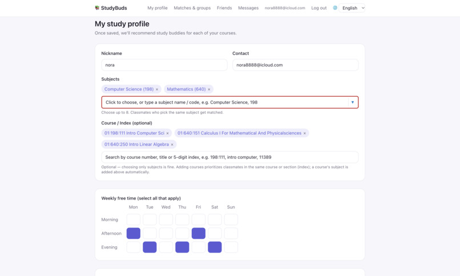Toggle Sunday evening free time

(x=231, y=247)
